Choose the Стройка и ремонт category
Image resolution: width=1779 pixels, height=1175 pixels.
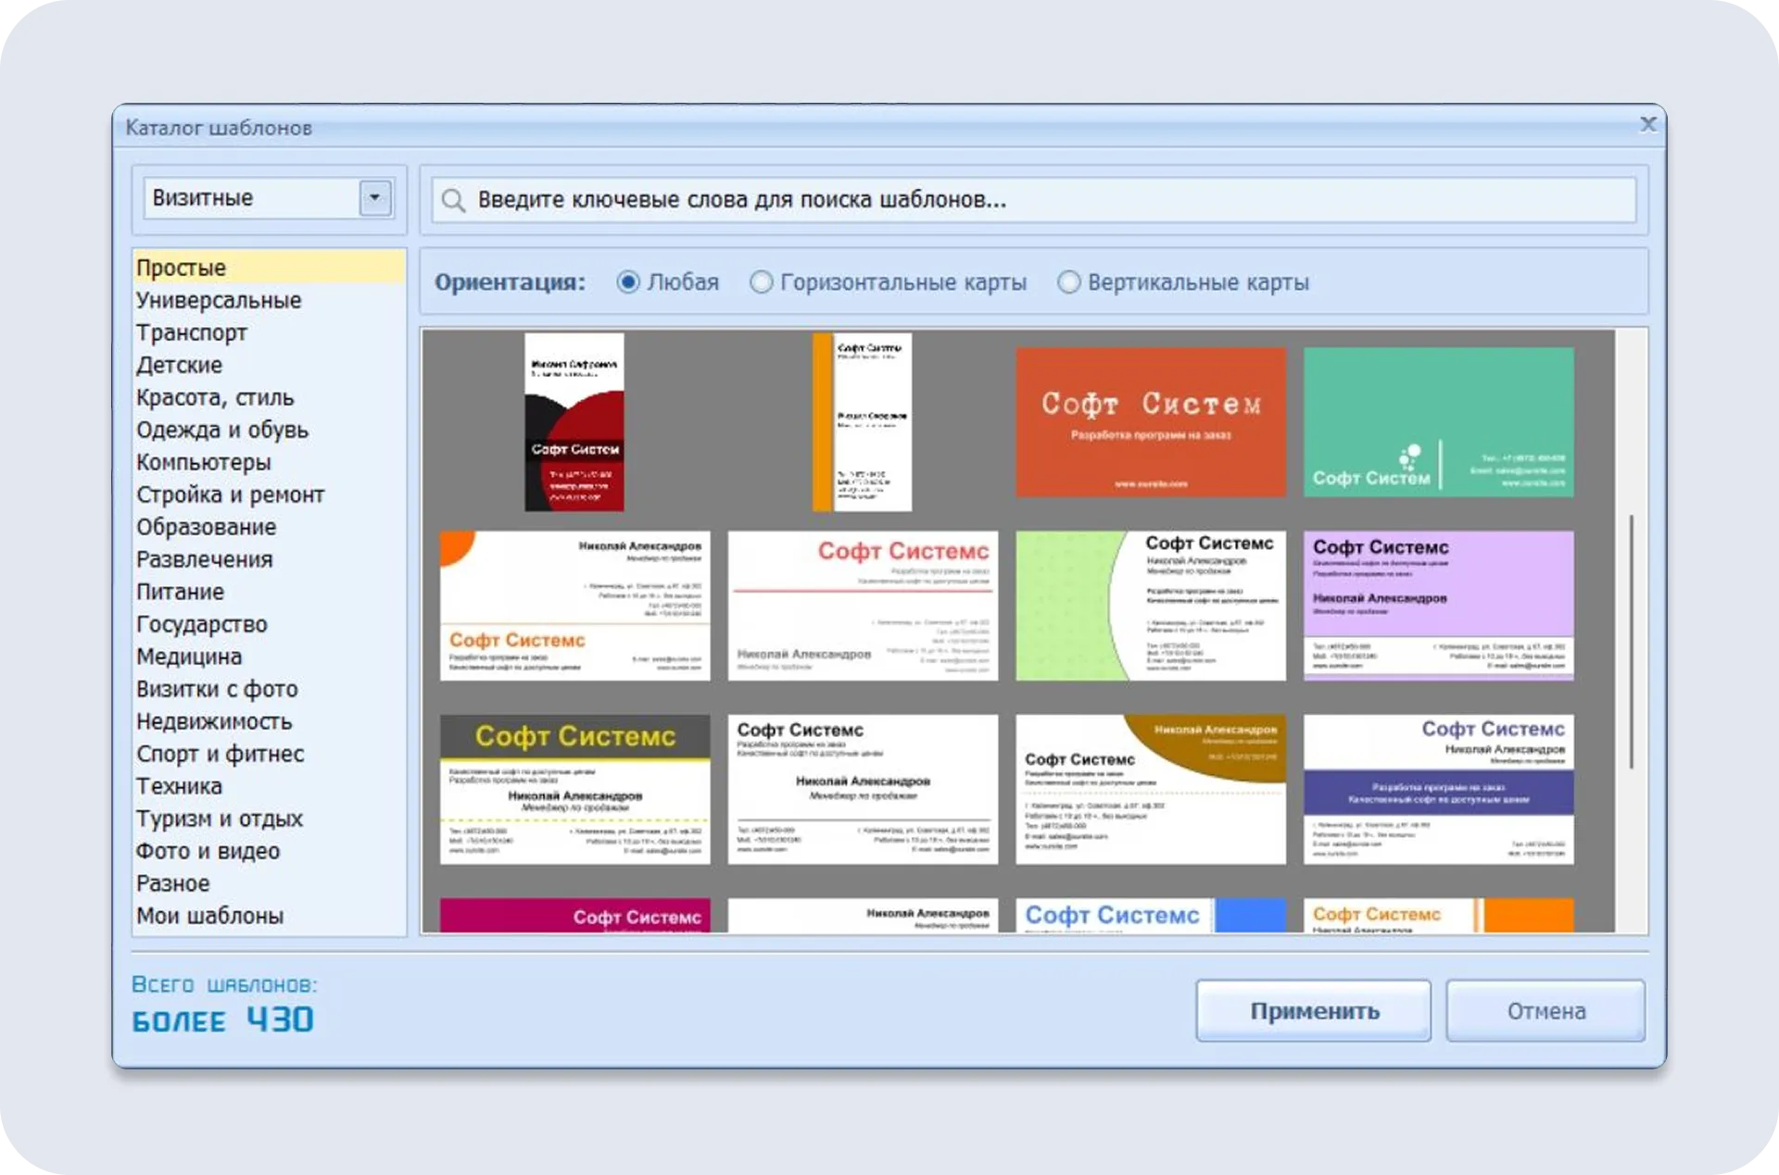[x=269, y=494]
